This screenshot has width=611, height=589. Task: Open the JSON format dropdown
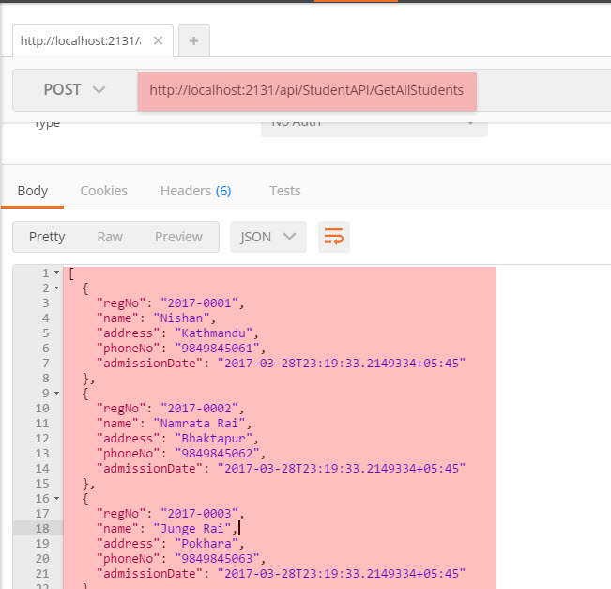click(x=267, y=237)
